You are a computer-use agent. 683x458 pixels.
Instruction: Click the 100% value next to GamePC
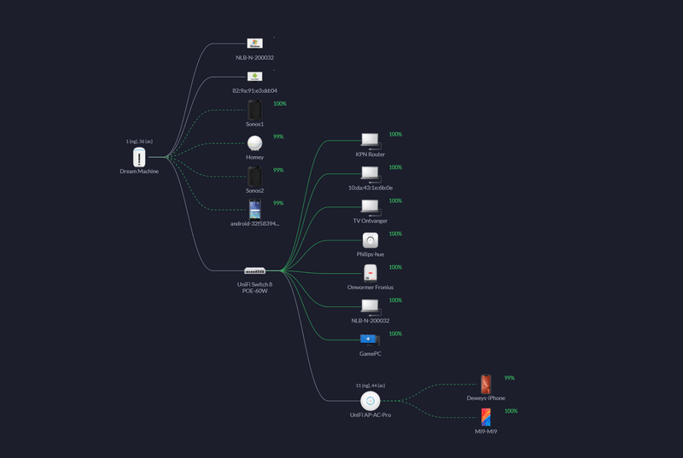pyautogui.click(x=395, y=333)
